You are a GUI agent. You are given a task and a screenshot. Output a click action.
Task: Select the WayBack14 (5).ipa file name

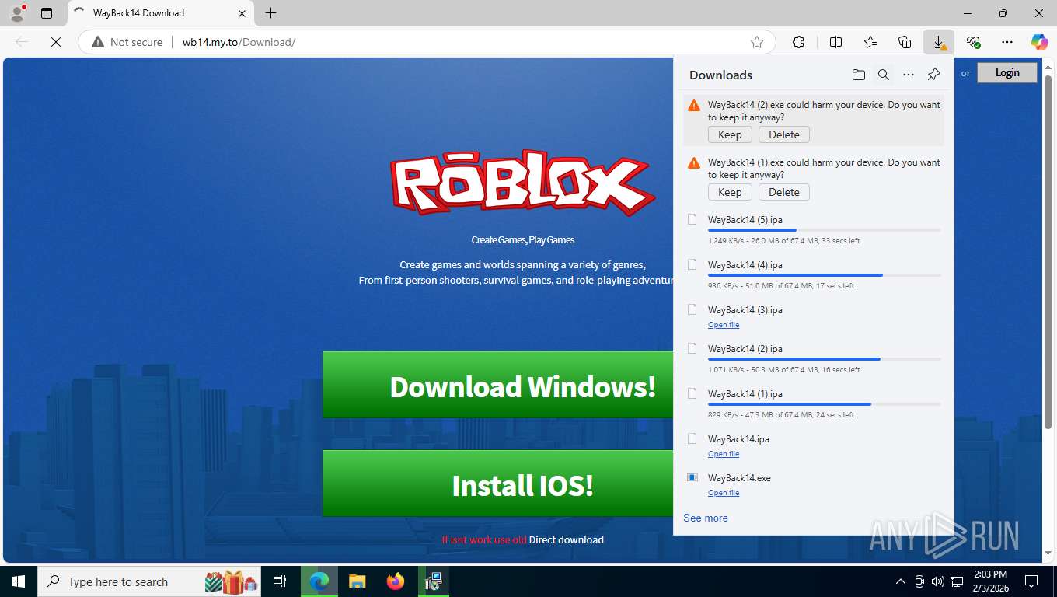[745, 220]
